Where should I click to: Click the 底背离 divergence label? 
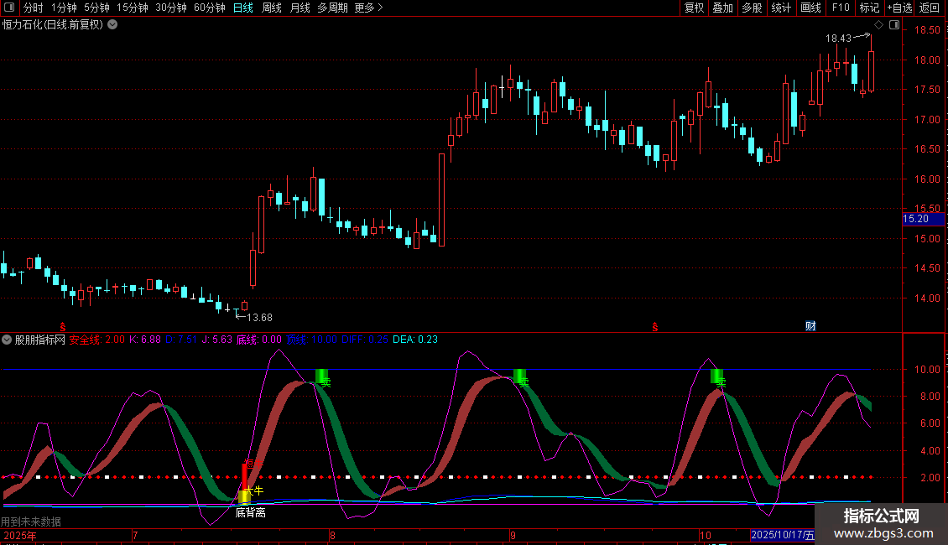(250, 512)
